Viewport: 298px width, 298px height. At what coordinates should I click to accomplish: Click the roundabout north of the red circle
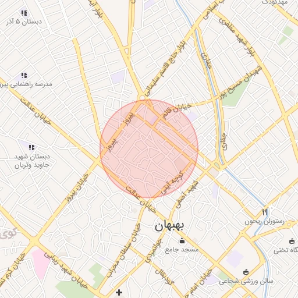pos(143,97)
